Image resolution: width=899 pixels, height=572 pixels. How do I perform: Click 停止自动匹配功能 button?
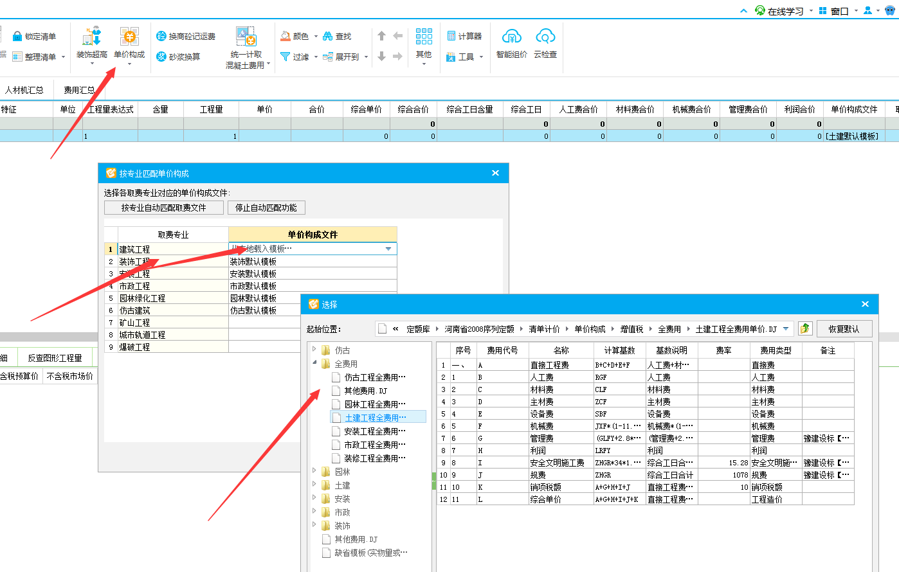[x=266, y=208]
